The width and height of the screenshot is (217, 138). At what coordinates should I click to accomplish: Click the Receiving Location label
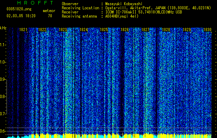tap(80, 8)
